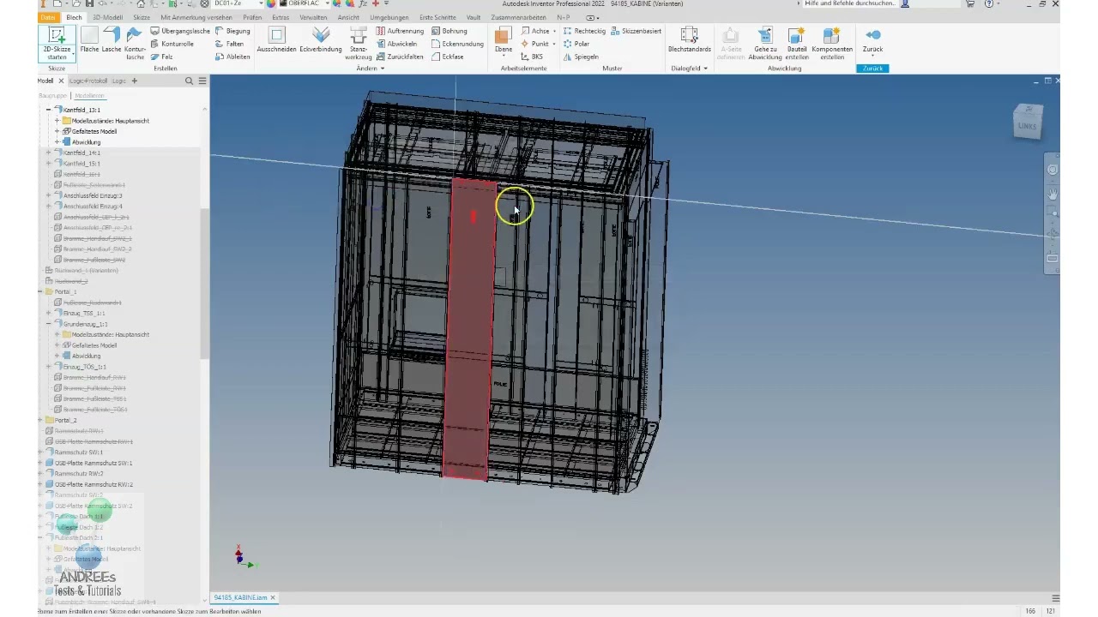Select the Bohrung hole tool
Image resolution: width=1098 pixels, height=617 pixels.
[449, 31]
